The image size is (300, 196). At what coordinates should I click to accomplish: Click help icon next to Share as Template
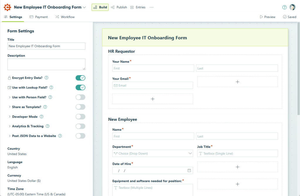45,107
